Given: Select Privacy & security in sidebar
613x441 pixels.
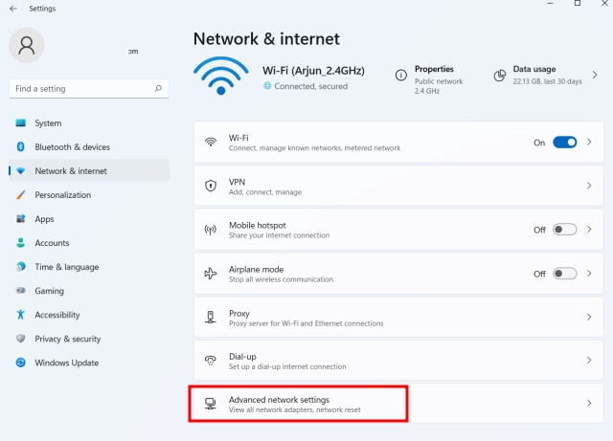Looking at the screenshot, I should [89, 339].
